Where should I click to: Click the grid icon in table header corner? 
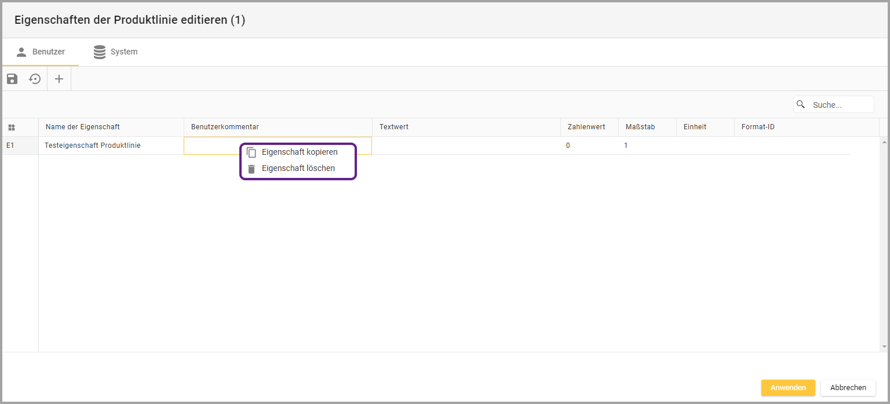(x=12, y=127)
